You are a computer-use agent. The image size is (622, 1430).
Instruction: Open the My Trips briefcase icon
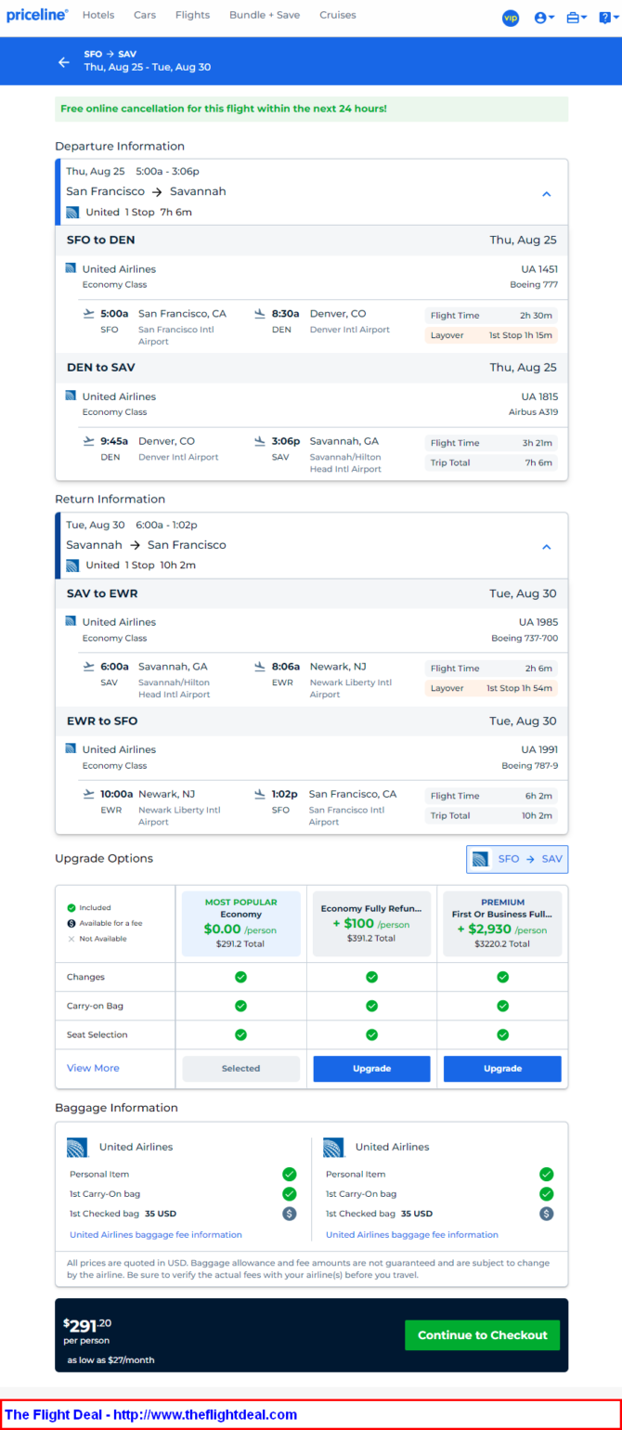point(577,18)
